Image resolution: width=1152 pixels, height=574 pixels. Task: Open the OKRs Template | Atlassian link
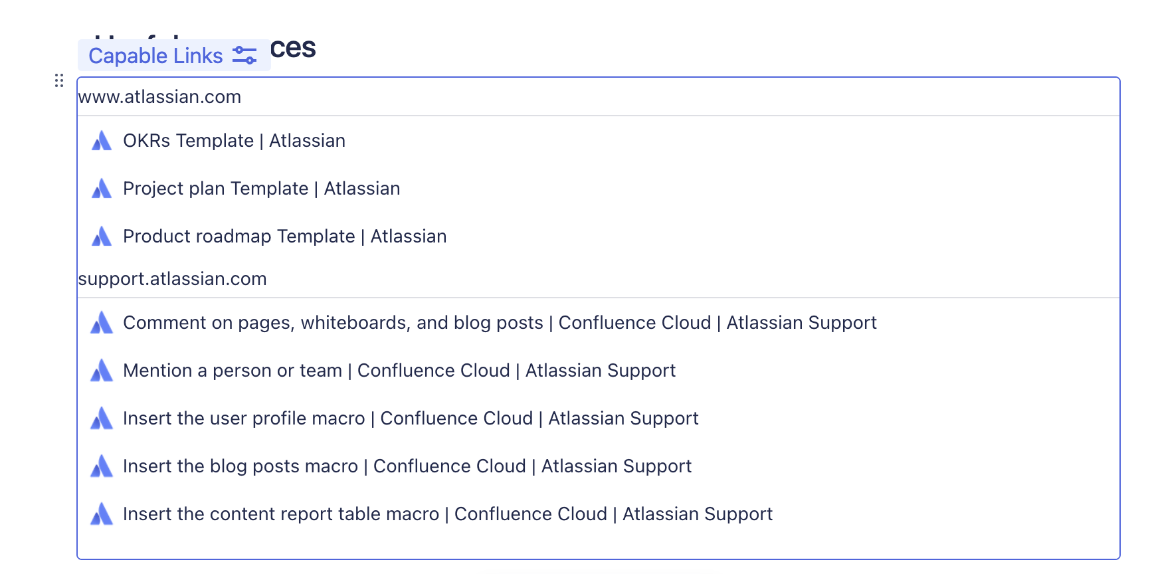tap(234, 141)
